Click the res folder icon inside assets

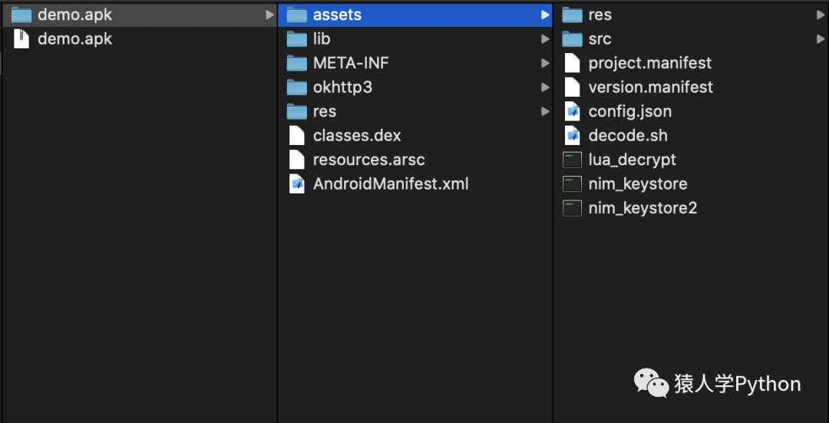pos(573,15)
